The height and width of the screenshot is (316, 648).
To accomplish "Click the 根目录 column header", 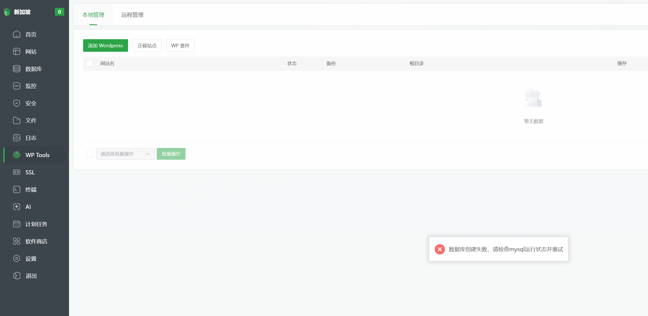I will coord(416,63).
